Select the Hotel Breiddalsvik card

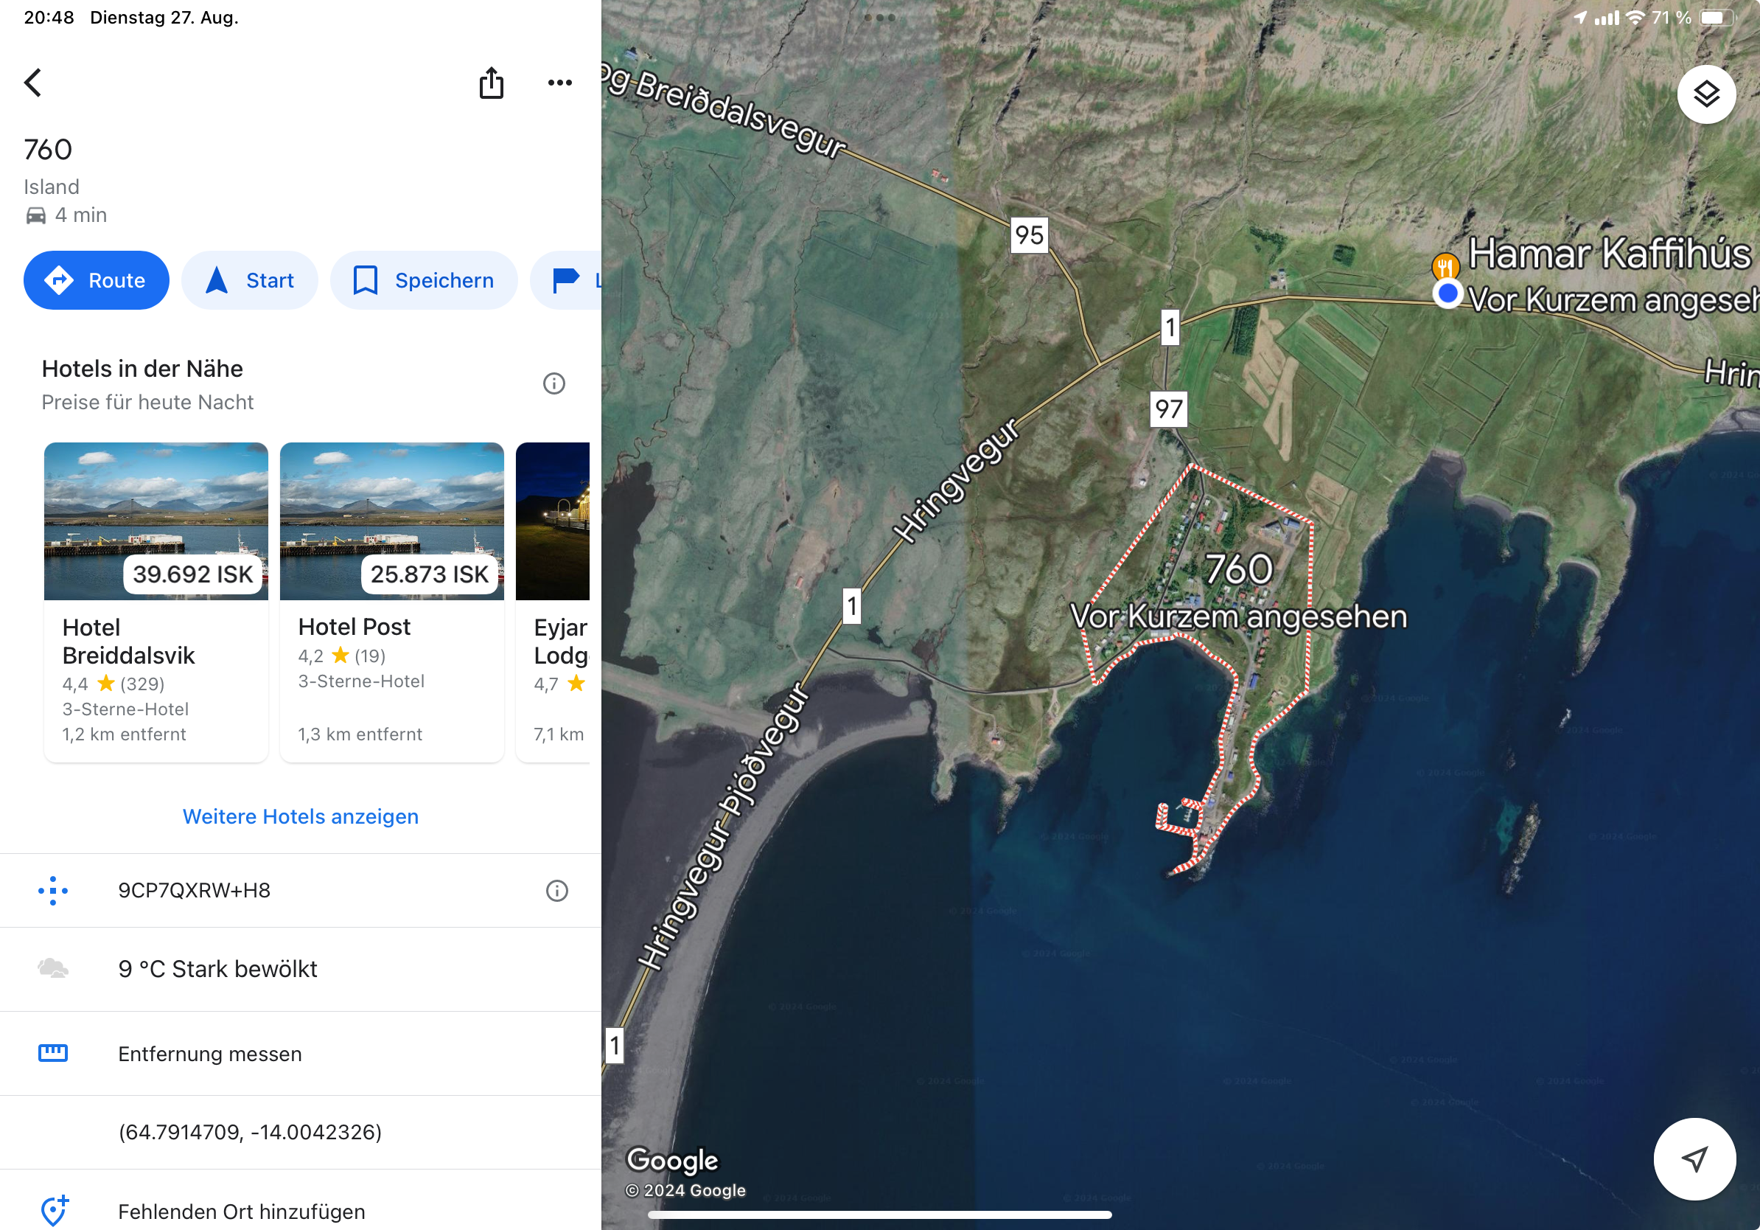coord(156,602)
